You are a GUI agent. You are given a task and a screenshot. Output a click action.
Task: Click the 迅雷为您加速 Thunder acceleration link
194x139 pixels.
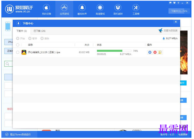171,30
